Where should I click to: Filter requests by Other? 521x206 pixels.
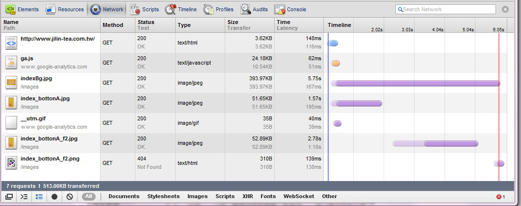click(329, 196)
